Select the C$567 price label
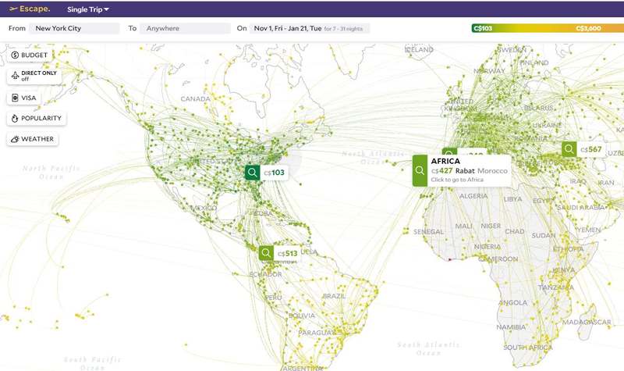Image resolution: width=624 pixels, height=371 pixels. (591, 149)
